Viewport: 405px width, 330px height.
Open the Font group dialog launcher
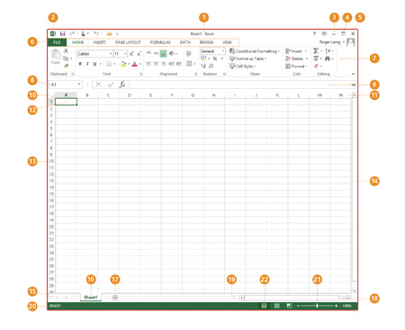point(141,74)
